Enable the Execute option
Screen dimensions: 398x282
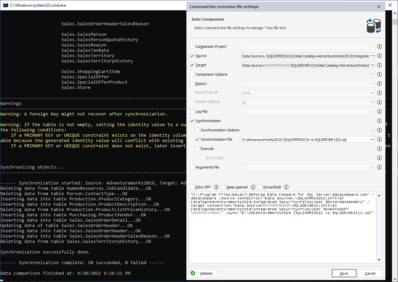197,149
